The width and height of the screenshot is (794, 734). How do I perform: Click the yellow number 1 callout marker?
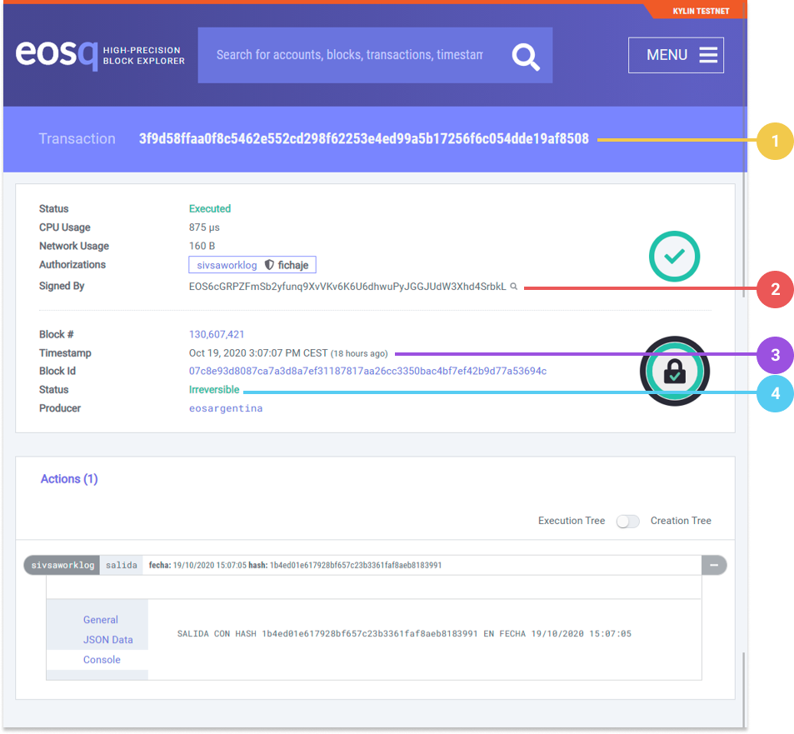point(775,141)
